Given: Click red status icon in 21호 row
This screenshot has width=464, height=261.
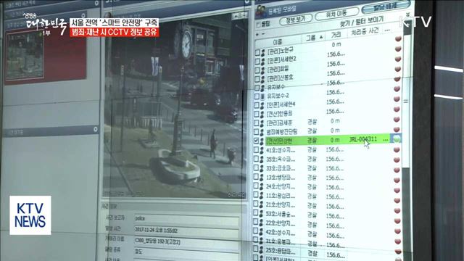Looking at the screenshot, I should (x=397, y=210).
